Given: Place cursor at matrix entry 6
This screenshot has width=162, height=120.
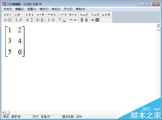Looking at the screenshot, I should [20, 52].
